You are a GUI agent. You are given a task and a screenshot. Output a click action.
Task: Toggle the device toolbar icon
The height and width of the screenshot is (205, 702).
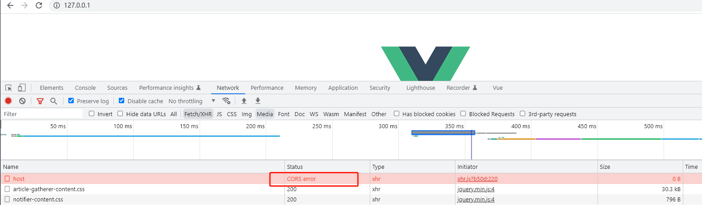tap(21, 88)
